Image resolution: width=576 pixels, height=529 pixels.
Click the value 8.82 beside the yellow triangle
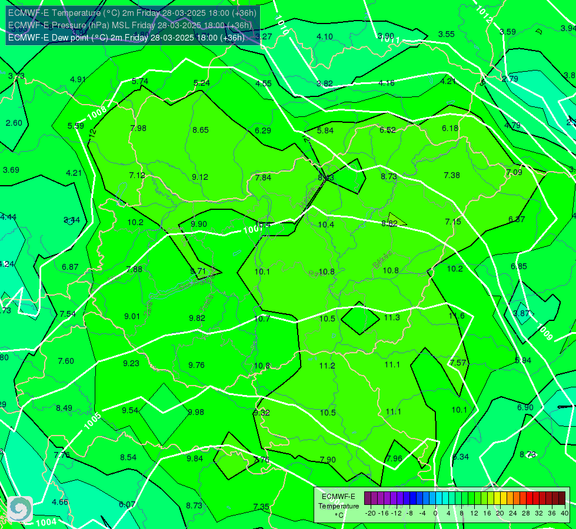[x=389, y=223]
